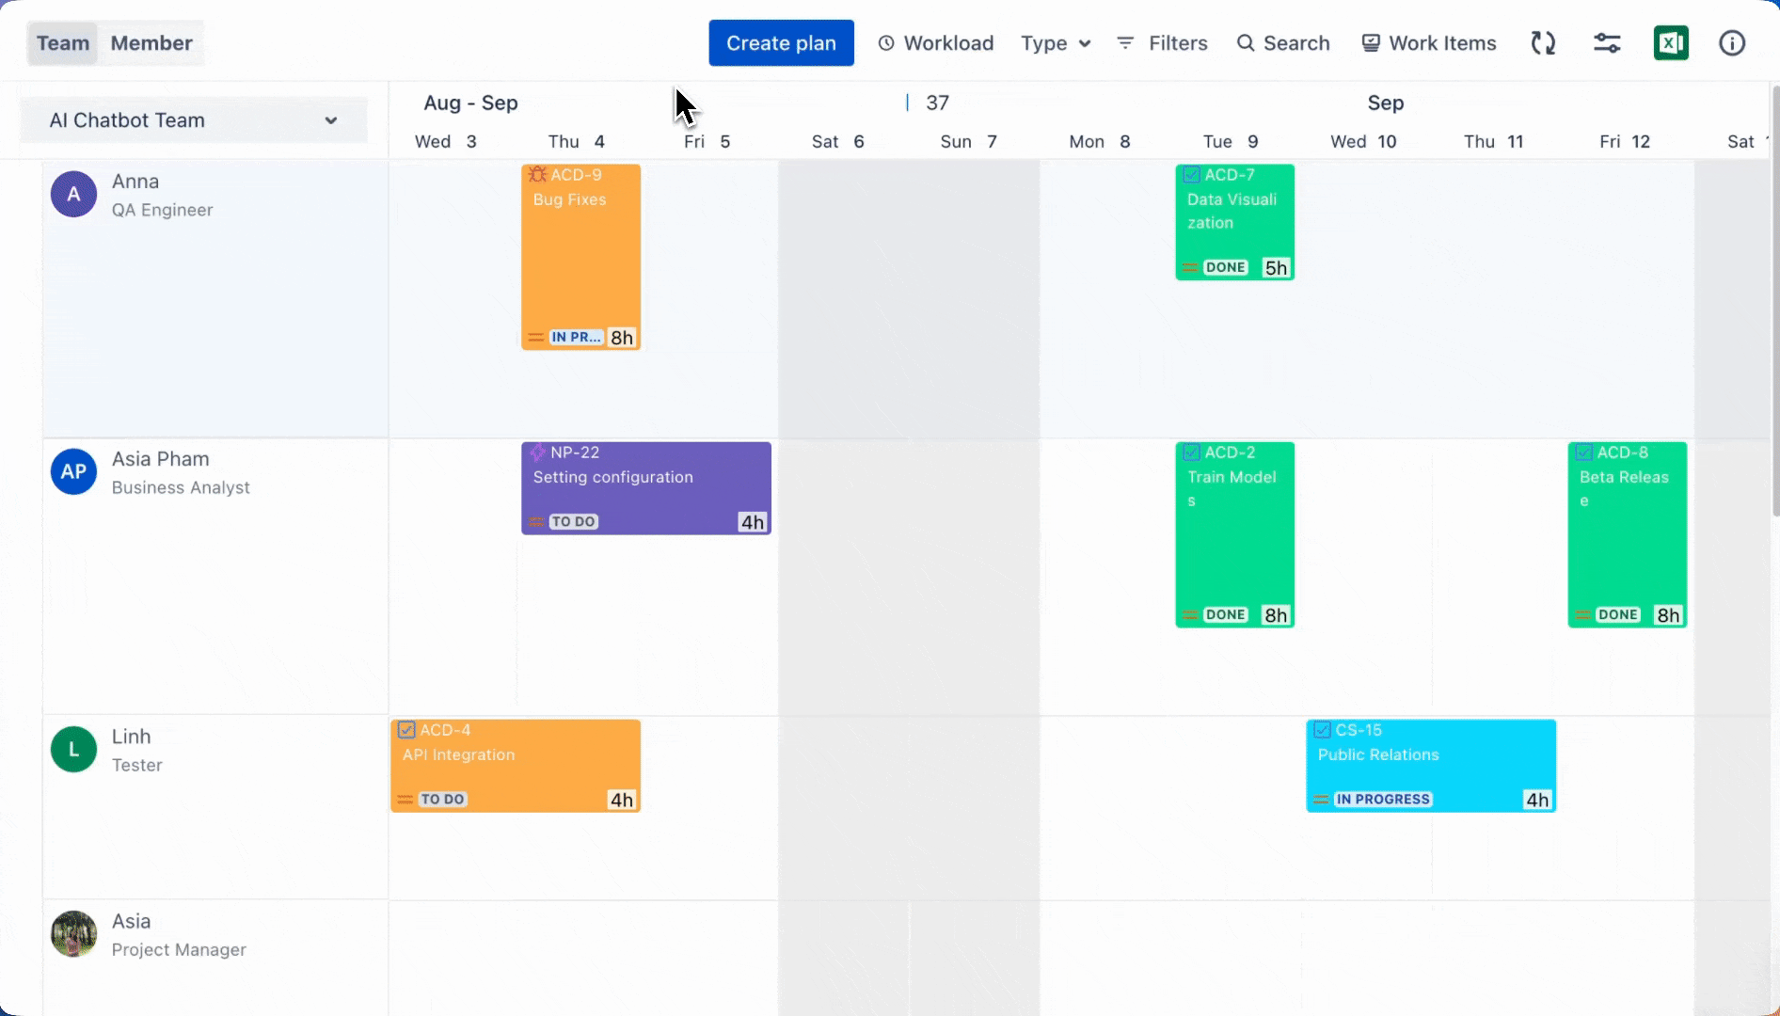The image size is (1780, 1016).
Task: Click Asia Pham's AP avatar
Action: coord(73,472)
